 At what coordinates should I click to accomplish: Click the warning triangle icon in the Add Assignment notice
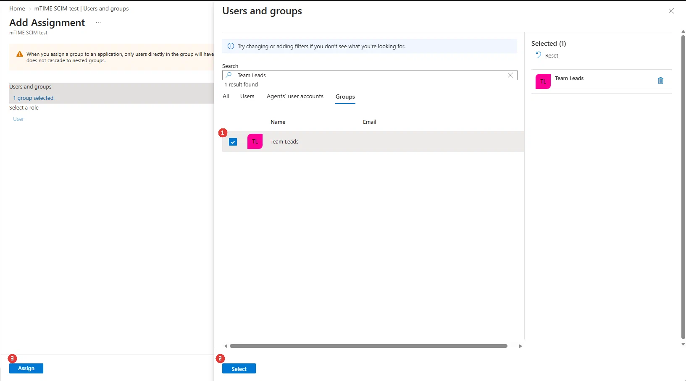(20, 54)
